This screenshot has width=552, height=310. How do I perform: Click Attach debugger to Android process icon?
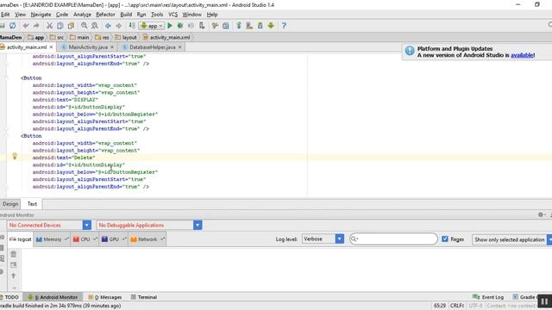tap(202, 26)
